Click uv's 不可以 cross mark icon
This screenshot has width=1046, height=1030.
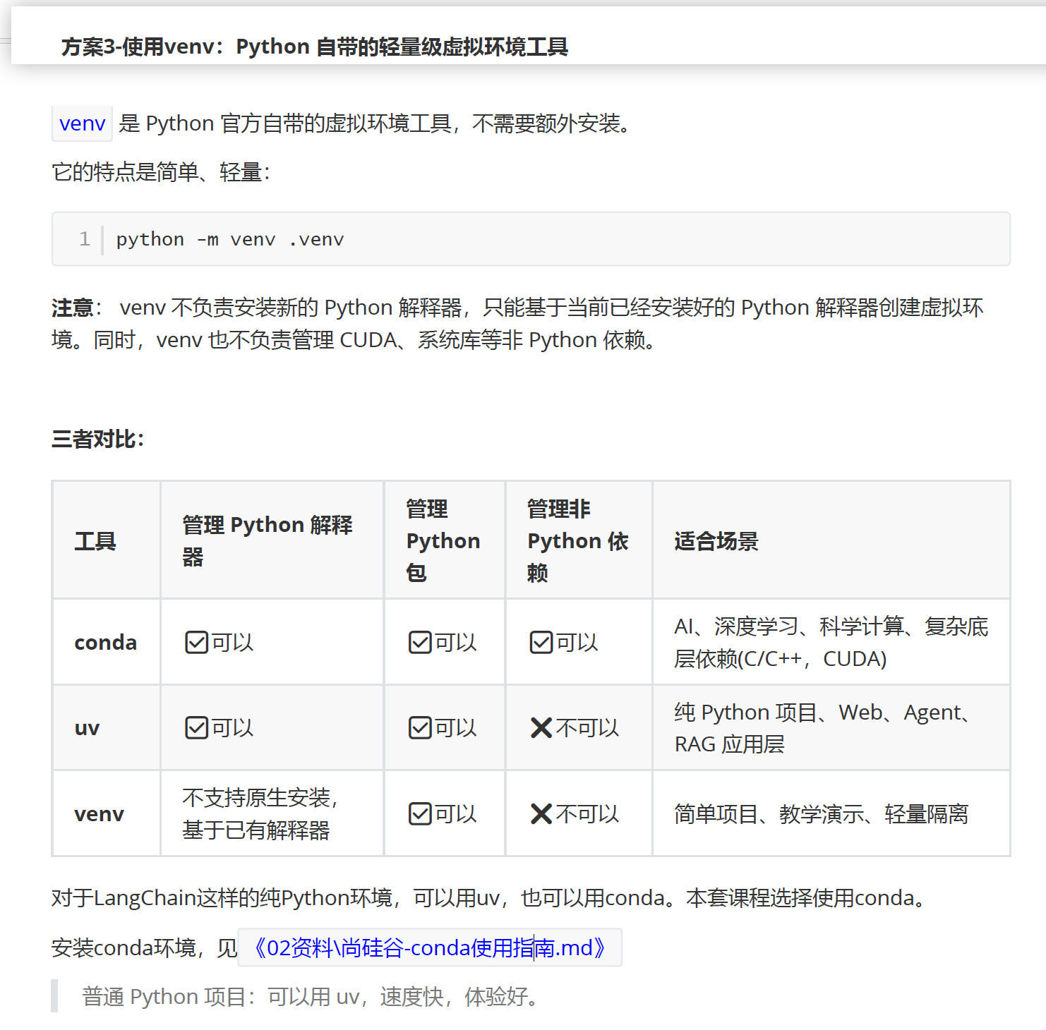coord(541,727)
